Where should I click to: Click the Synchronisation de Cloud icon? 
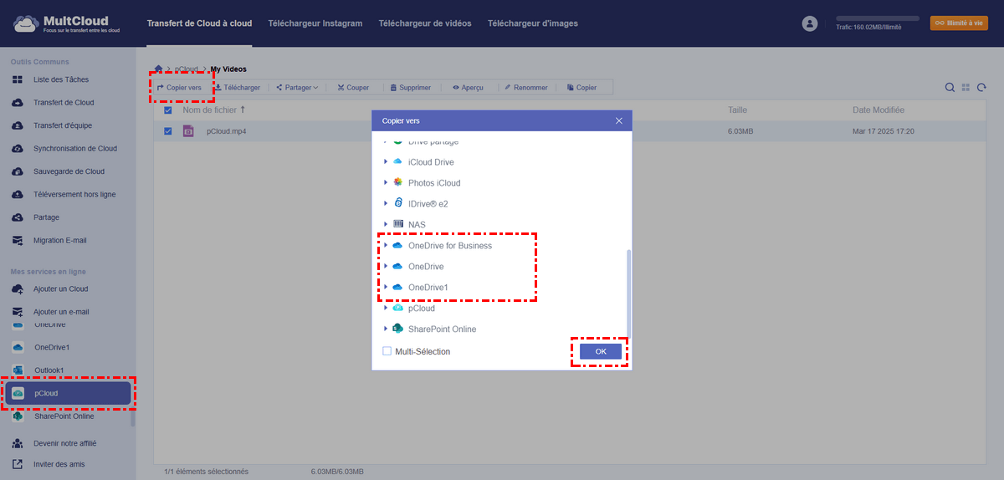tap(18, 149)
